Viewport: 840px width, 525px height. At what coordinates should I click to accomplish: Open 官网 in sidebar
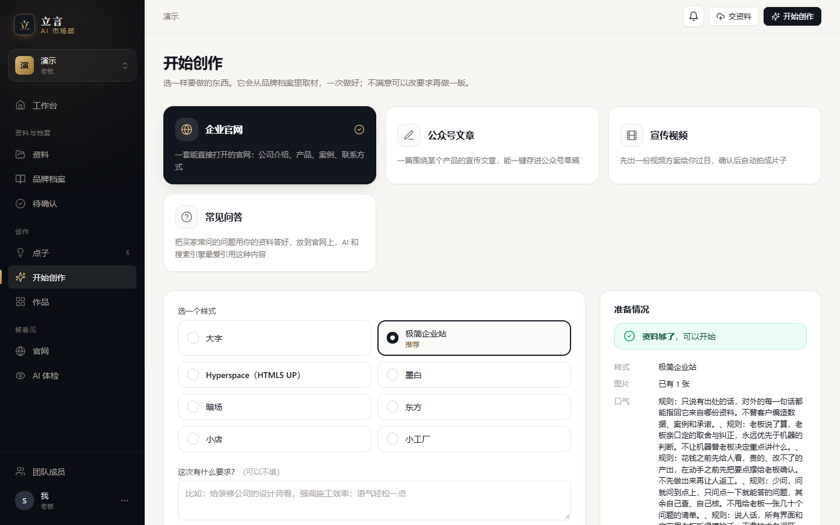click(x=72, y=351)
